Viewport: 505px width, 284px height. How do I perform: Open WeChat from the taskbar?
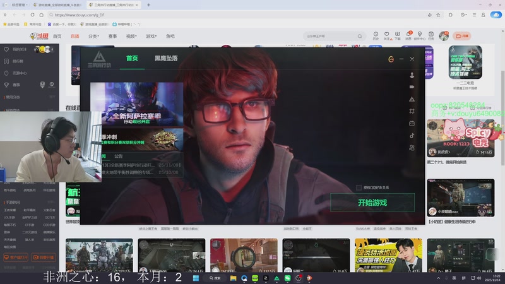(288, 278)
